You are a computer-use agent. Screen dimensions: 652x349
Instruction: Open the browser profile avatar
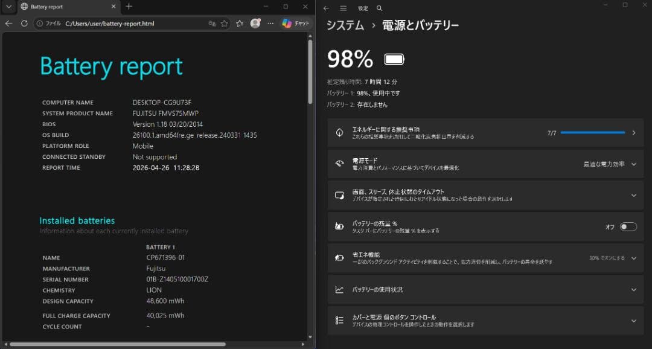pyautogui.click(x=255, y=24)
